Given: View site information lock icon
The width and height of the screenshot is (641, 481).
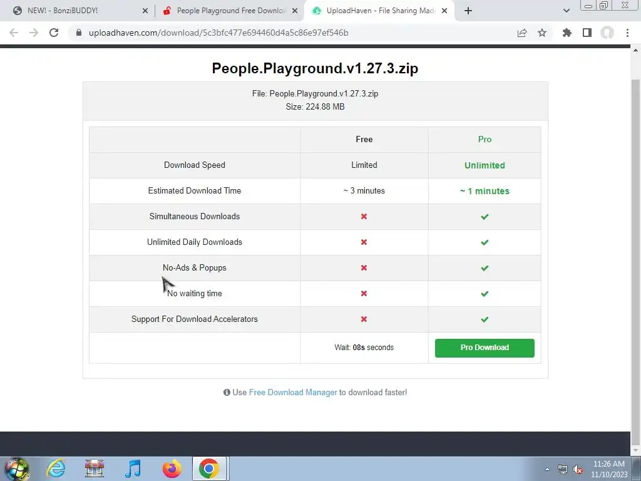Looking at the screenshot, I should click(79, 33).
